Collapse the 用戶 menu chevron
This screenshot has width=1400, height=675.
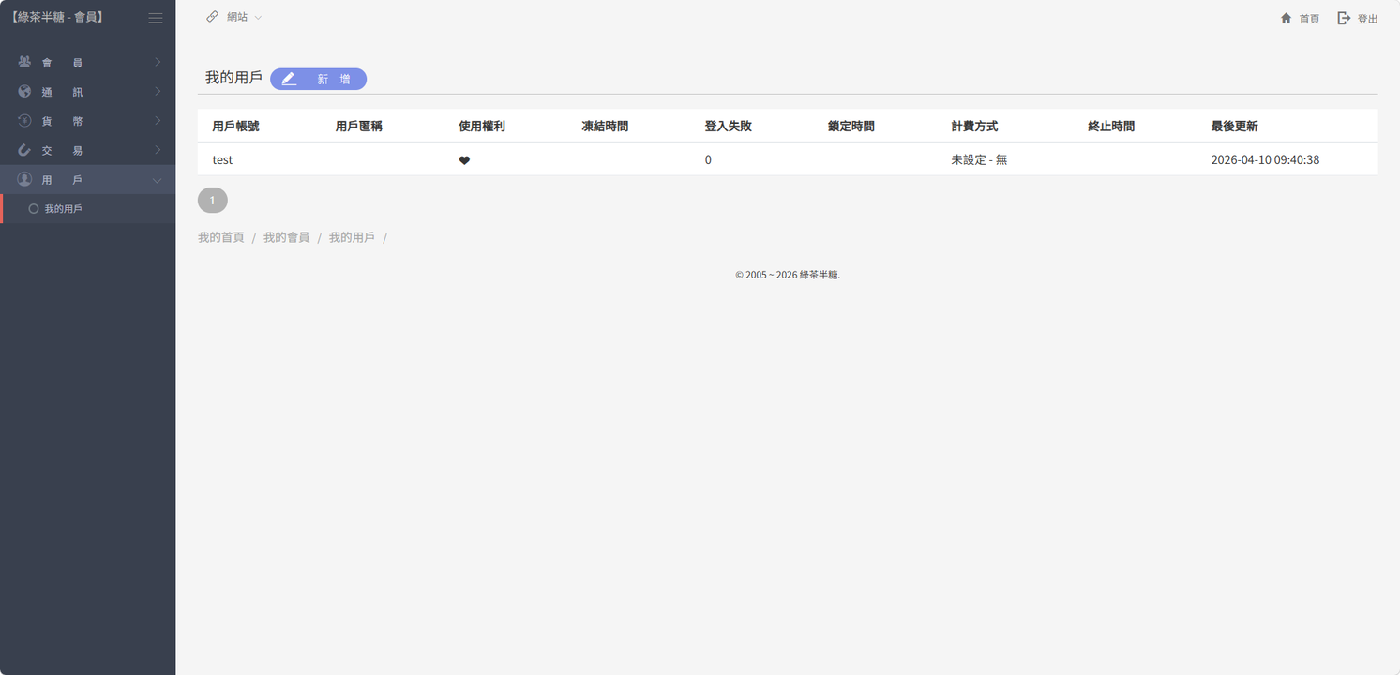tap(158, 180)
